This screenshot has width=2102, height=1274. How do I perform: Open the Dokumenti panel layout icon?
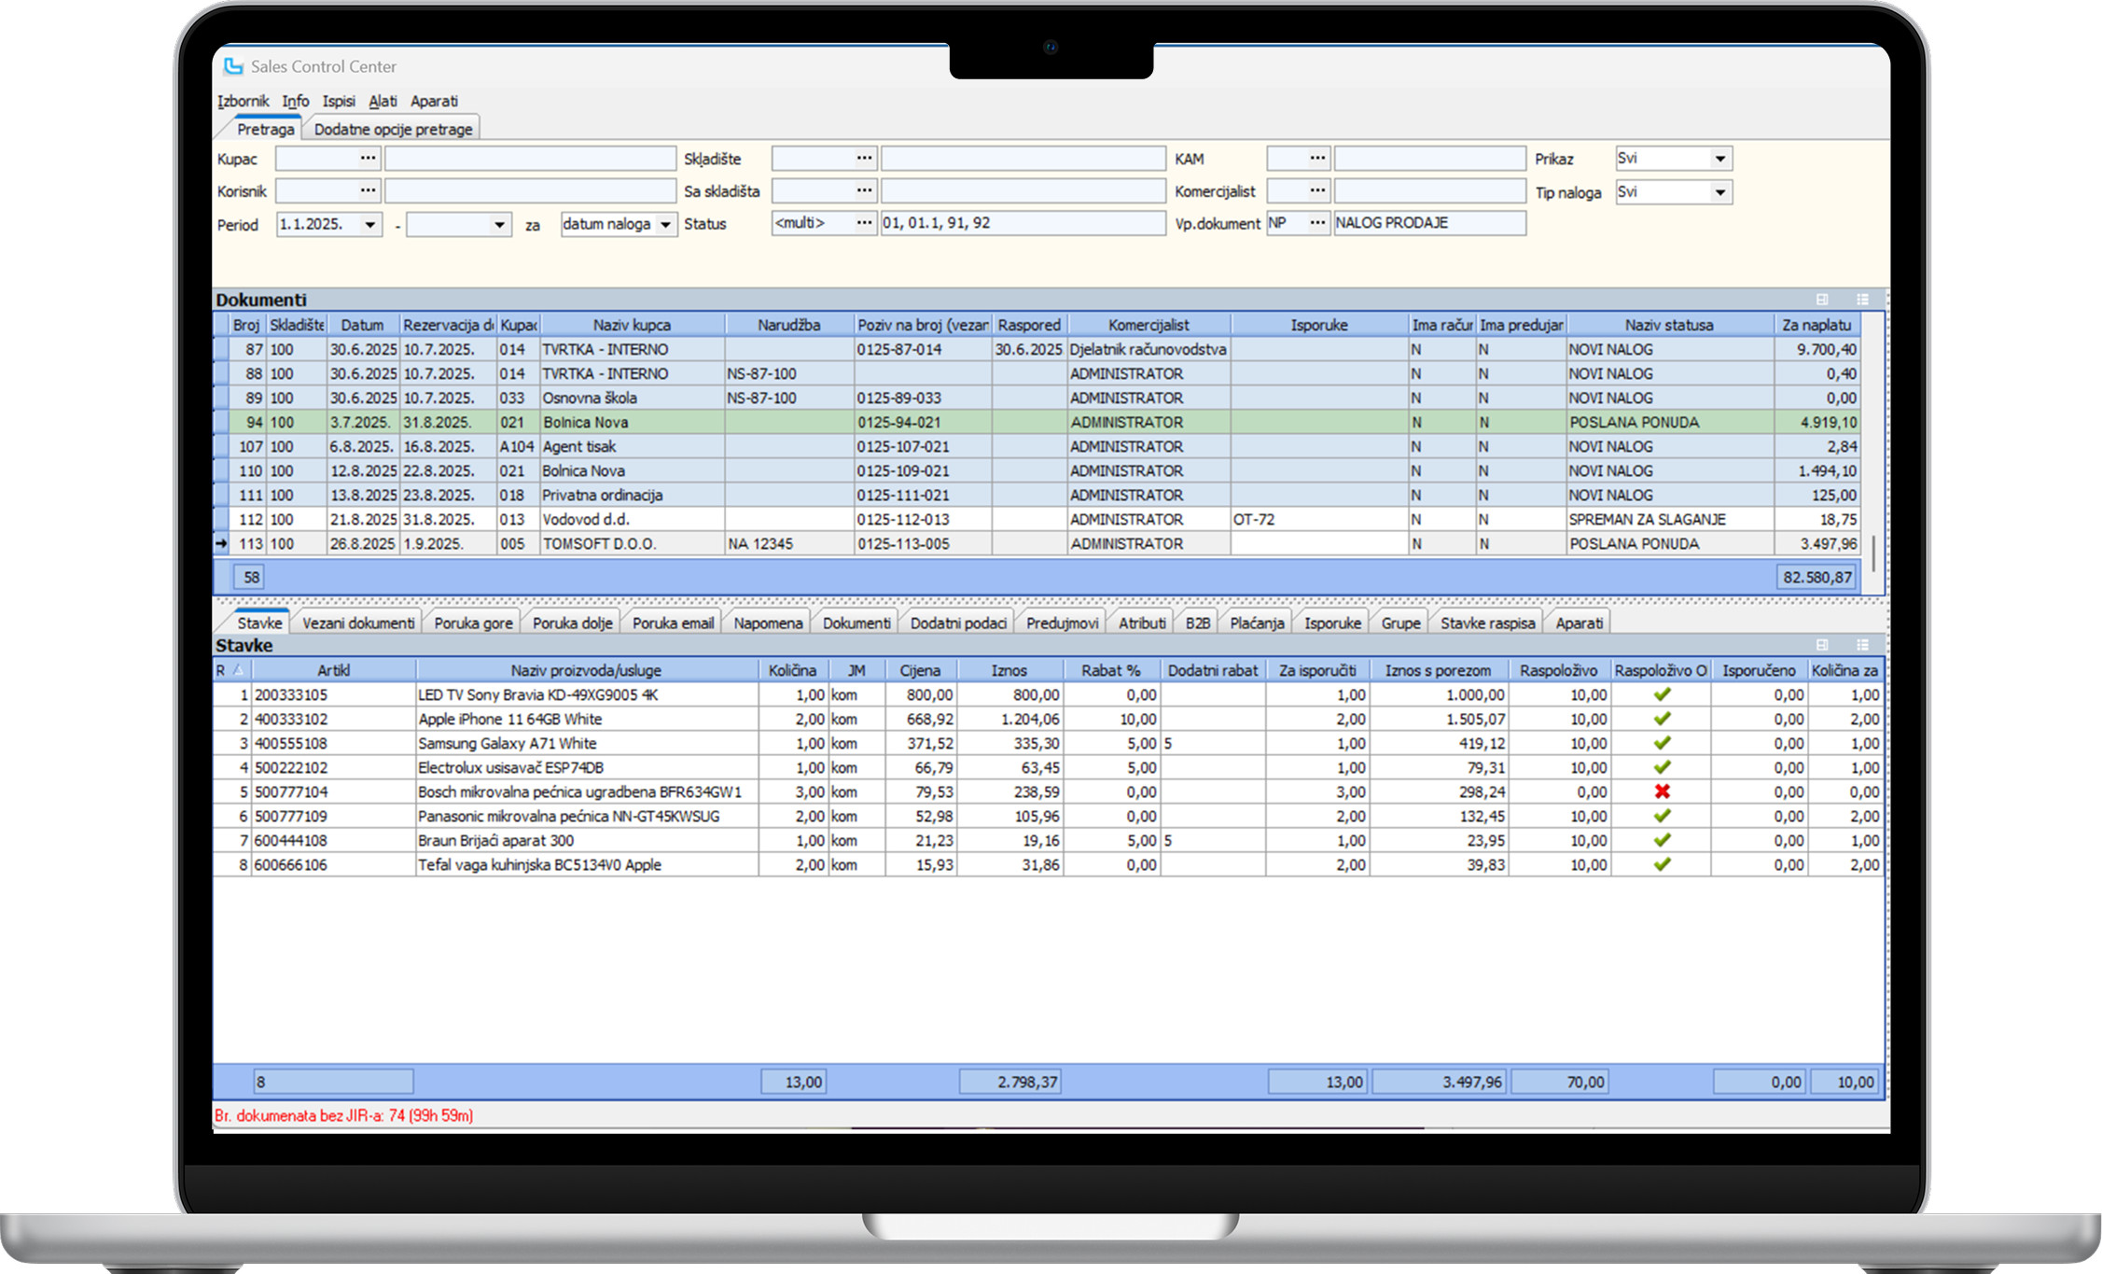pyautogui.click(x=1821, y=300)
